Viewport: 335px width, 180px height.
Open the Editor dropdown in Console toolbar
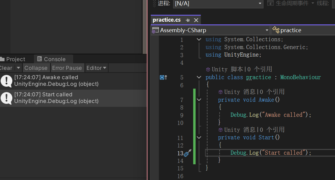(96, 68)
